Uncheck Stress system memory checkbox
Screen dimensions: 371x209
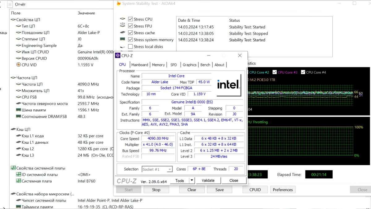click(130, 40)
